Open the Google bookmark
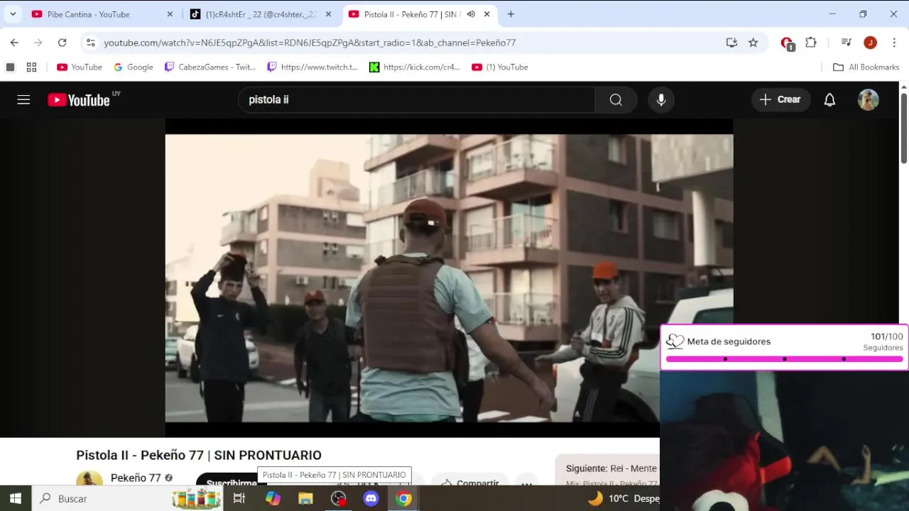The width and height of the screenshot is (909, 511). (x=134, y=67)
